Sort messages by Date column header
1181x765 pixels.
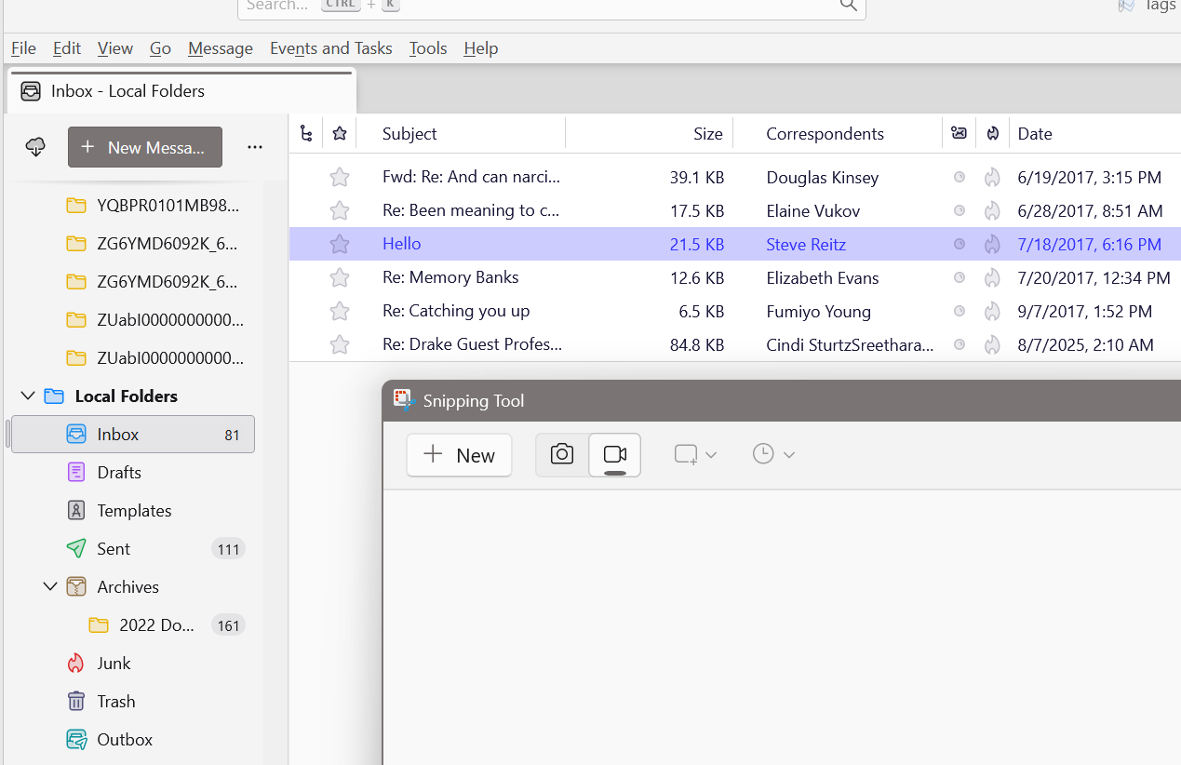pyautogui.click(x=1034, y=134)
